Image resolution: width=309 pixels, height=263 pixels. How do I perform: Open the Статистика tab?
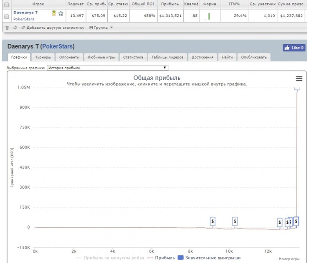coord(133,57)
